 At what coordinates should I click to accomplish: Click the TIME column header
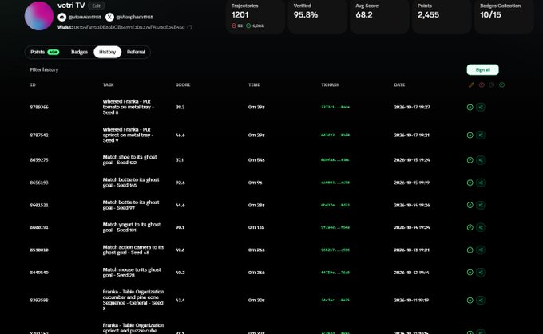[x=254, y=84]
